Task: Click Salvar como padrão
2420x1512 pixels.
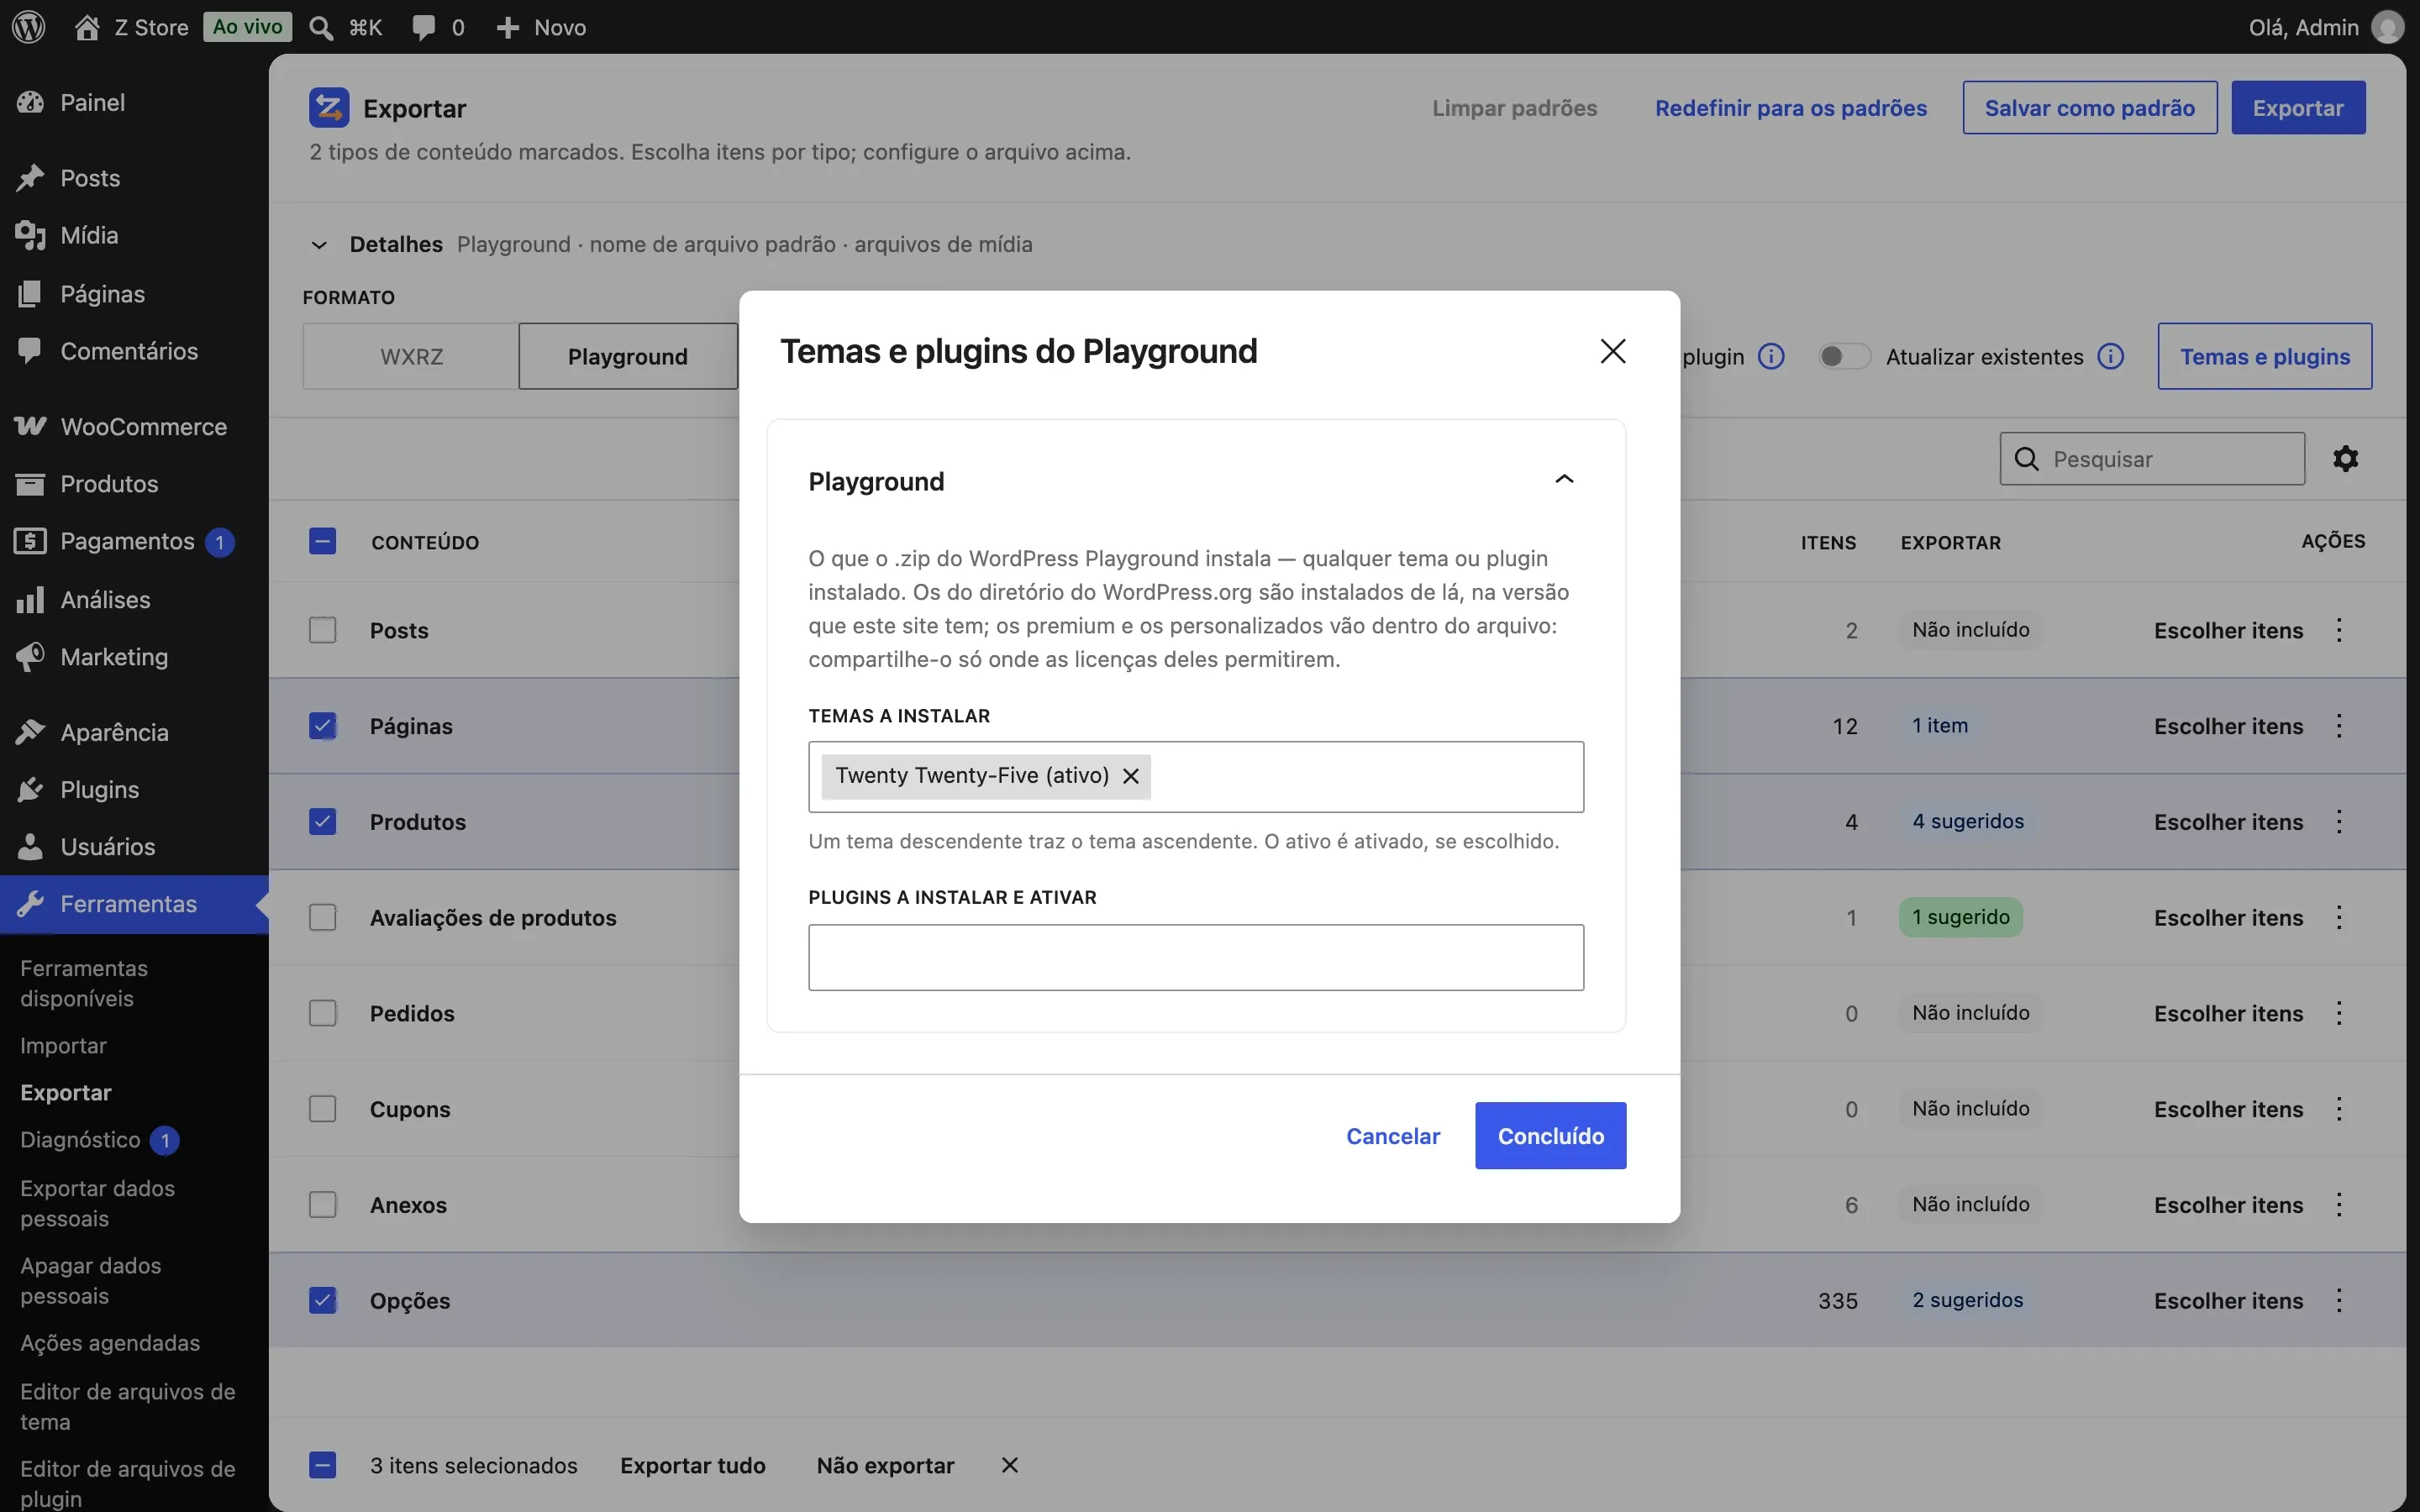Action: (x=2090, y=108)
